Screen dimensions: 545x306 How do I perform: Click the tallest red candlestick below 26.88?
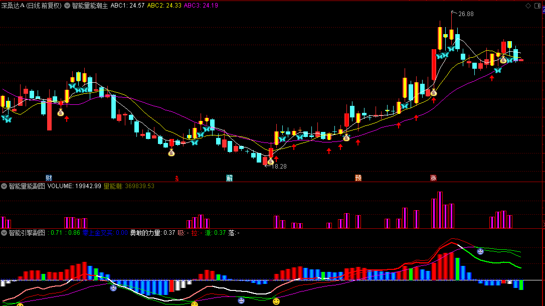pos(434,65)
